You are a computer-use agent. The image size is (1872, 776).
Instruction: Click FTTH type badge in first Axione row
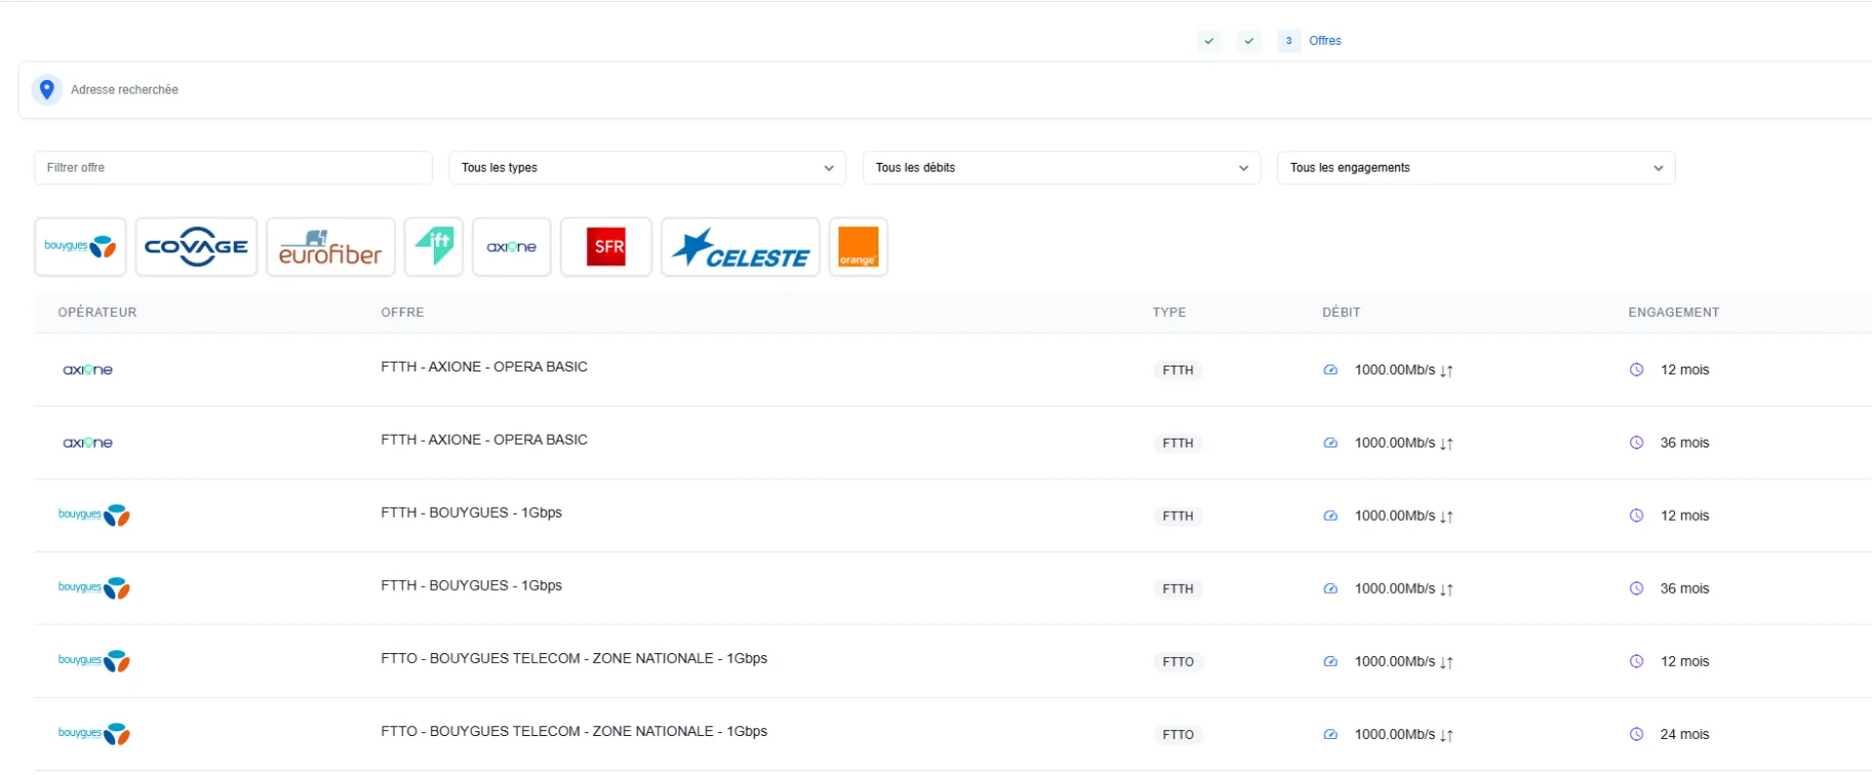tap(1178, 370)
